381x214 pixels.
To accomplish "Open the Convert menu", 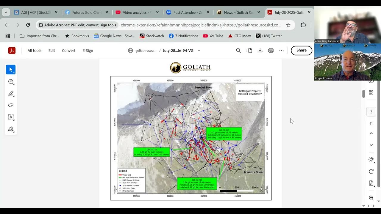I will pos(68,51).
